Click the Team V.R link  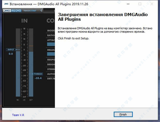[x=18, y=115]
